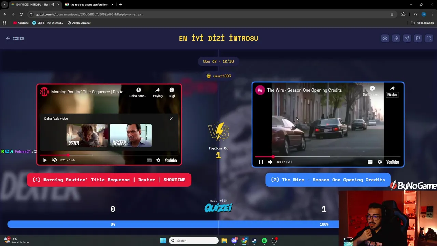The image size is (437, 246).
Task: Open Adobe Acrobat bookmark
Action: tap(79, 23)
